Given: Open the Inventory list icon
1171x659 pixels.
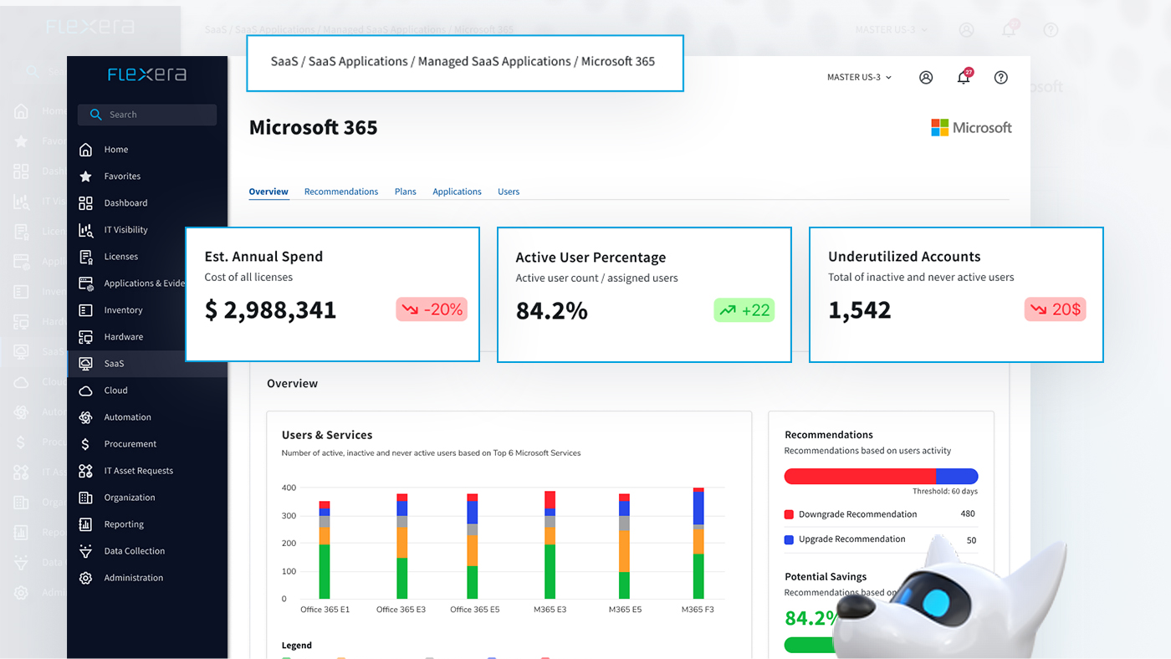Looking at the screenshot, I should 85,310.
